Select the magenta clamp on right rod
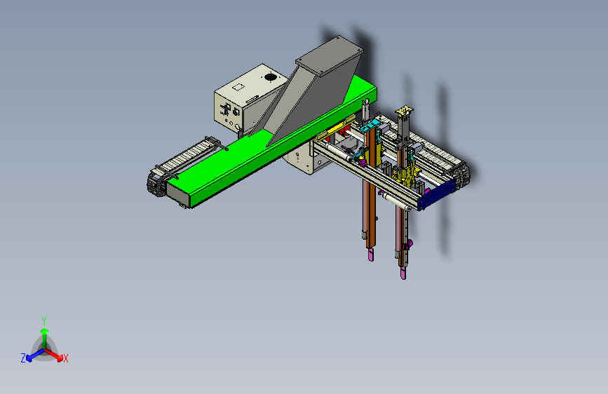608x394 pixels. pos(407,245)
